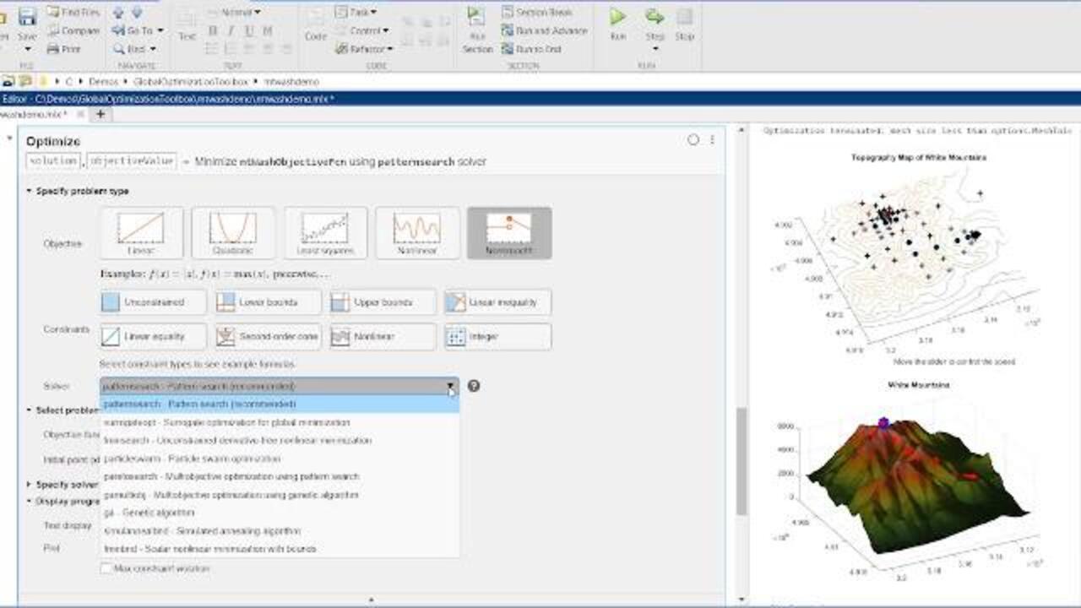Screen dimensions: 1081x608
Task: Choose ga - Genetic algorithm from the list
Action: pyautogui.click(x=149, y=513)
